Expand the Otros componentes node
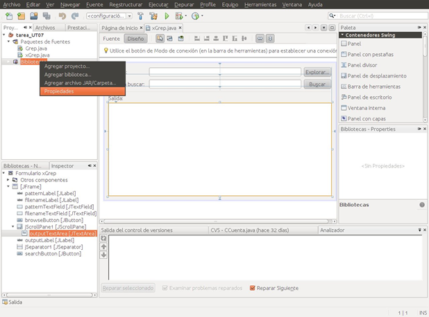The height and width of the screenshot is (317, 429). (x=8, y=180)
